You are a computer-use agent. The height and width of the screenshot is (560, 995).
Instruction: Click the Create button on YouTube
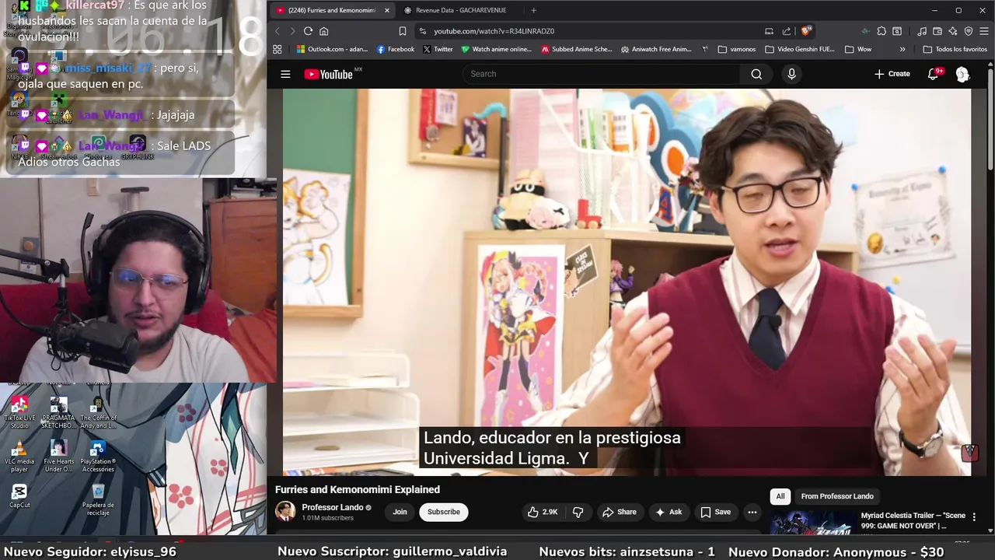[892, 74]
